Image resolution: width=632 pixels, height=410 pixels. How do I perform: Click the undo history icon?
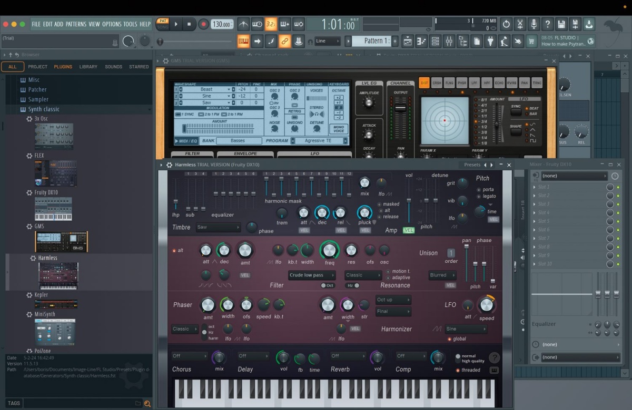coord(506,24)
